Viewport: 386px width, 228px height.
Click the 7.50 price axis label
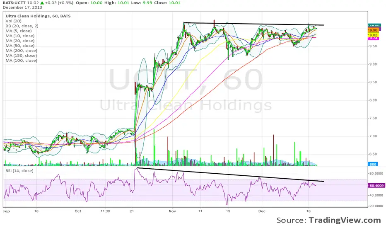tap(373, 118)
